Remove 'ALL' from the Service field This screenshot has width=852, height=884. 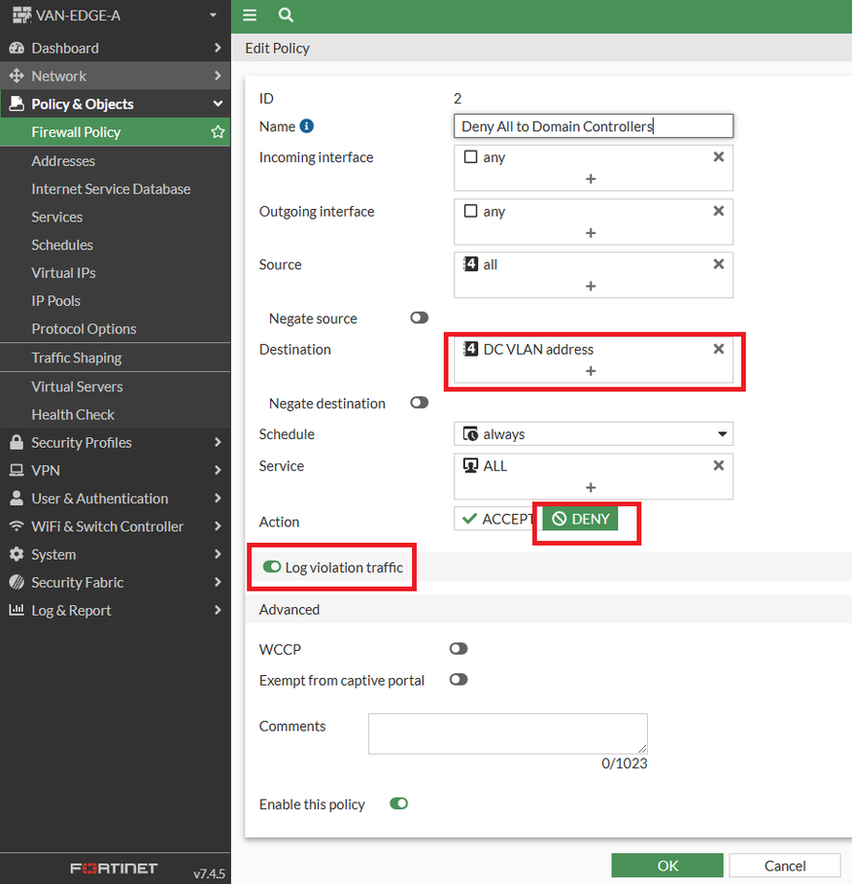(x=718, y=465)
